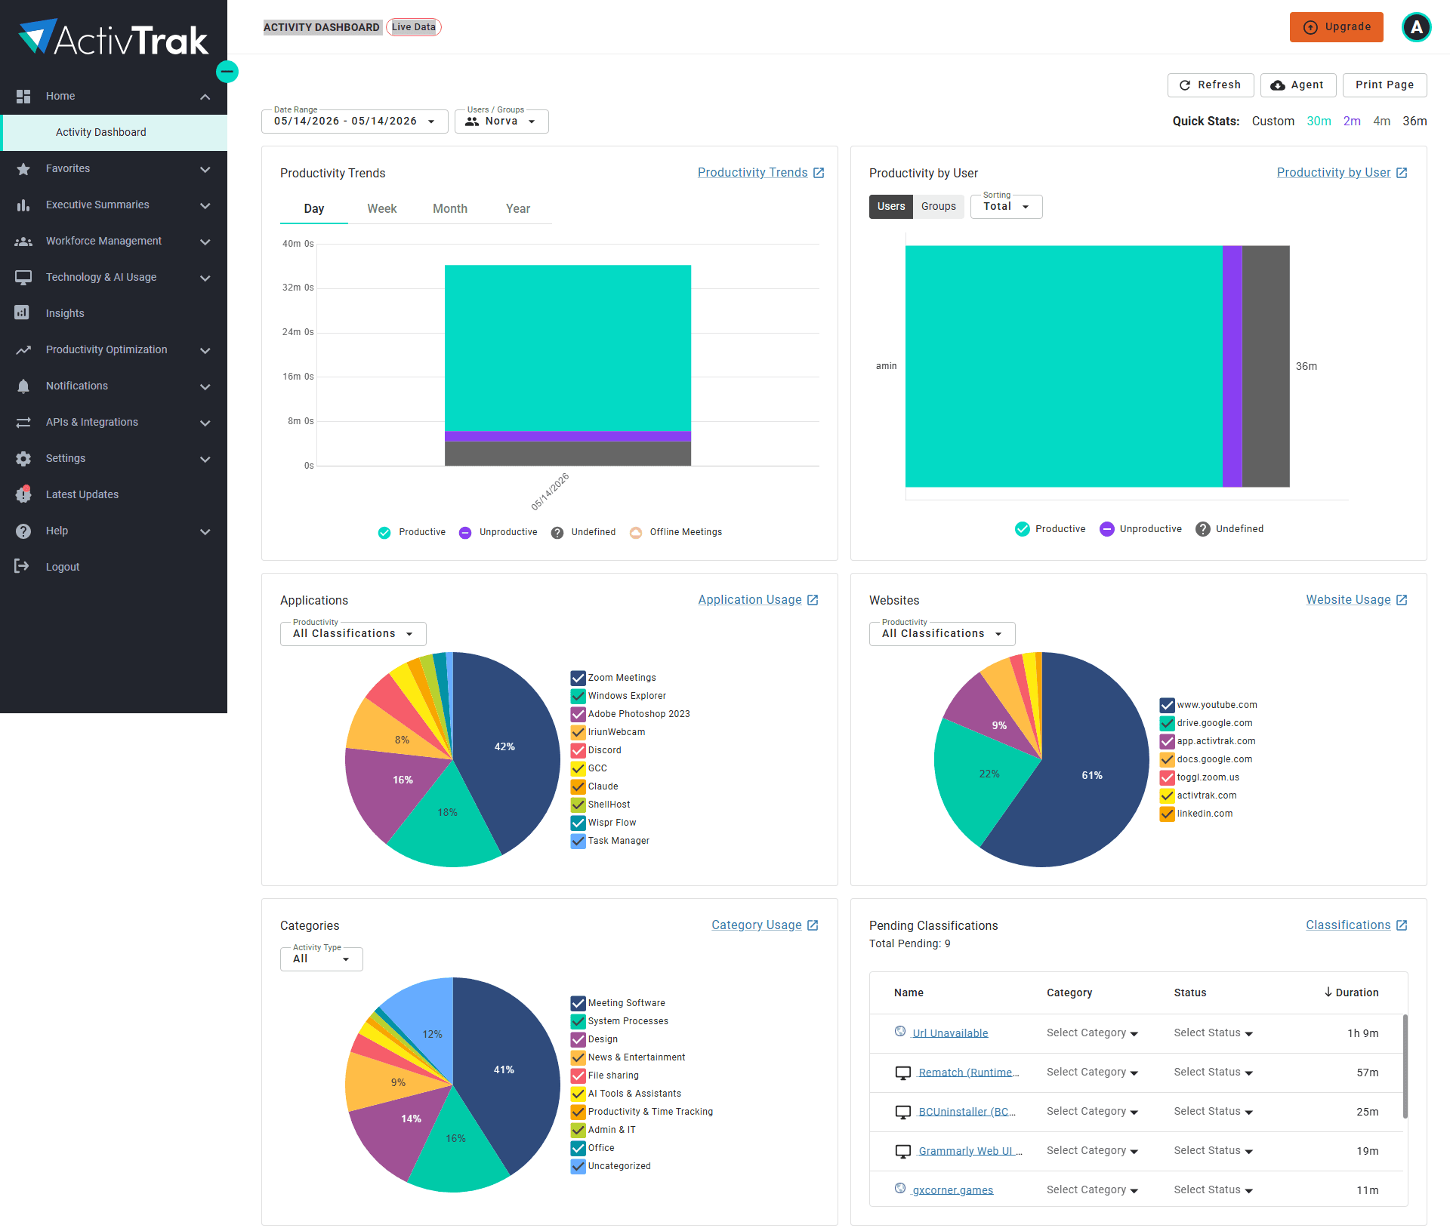The image size is (1450, 1231).
Task: Open Users / Groups Norva dropdown
Action: (x=501, y=121)
